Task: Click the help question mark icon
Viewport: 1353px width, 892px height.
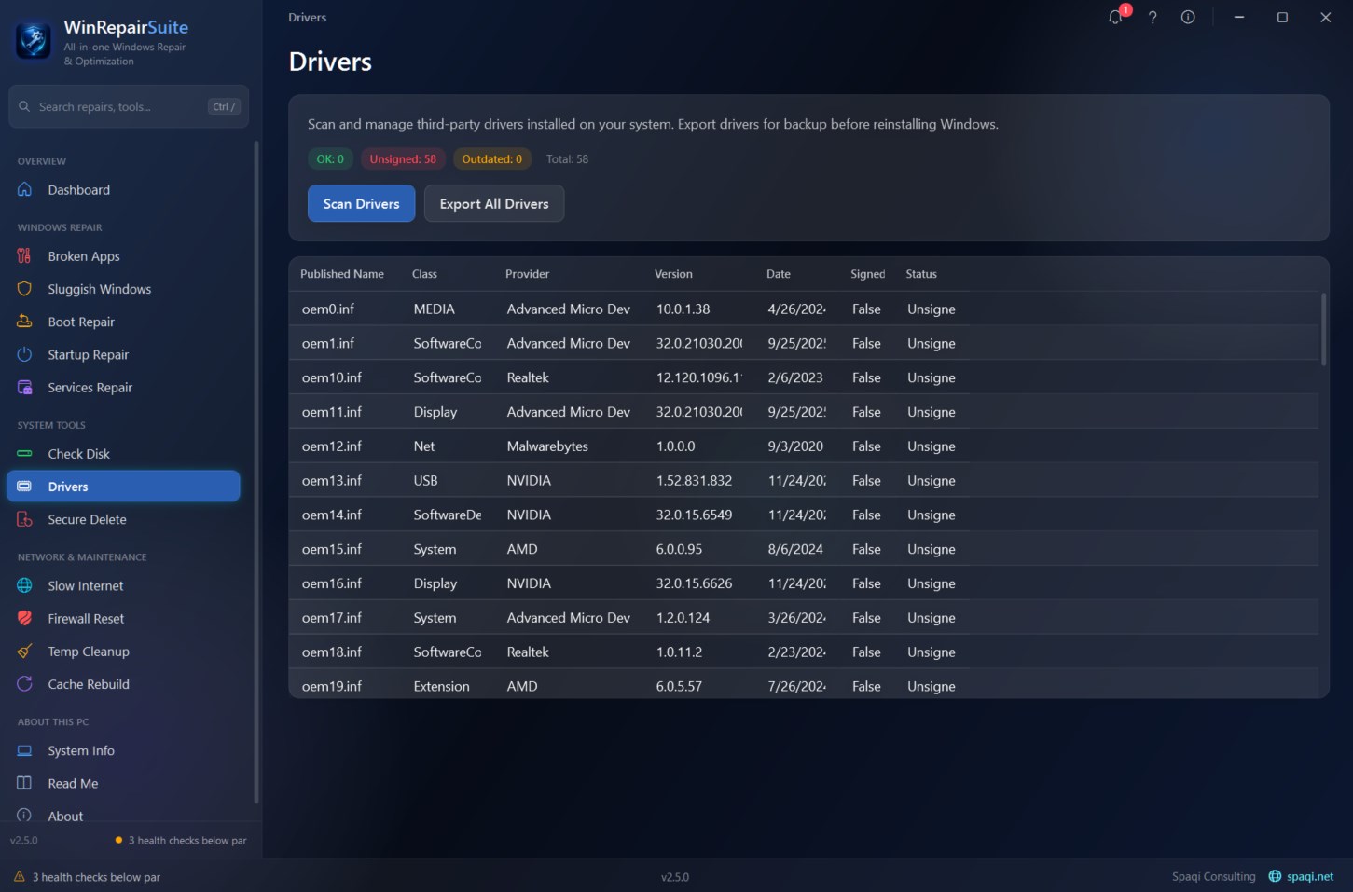Action: coord(1153,17)
